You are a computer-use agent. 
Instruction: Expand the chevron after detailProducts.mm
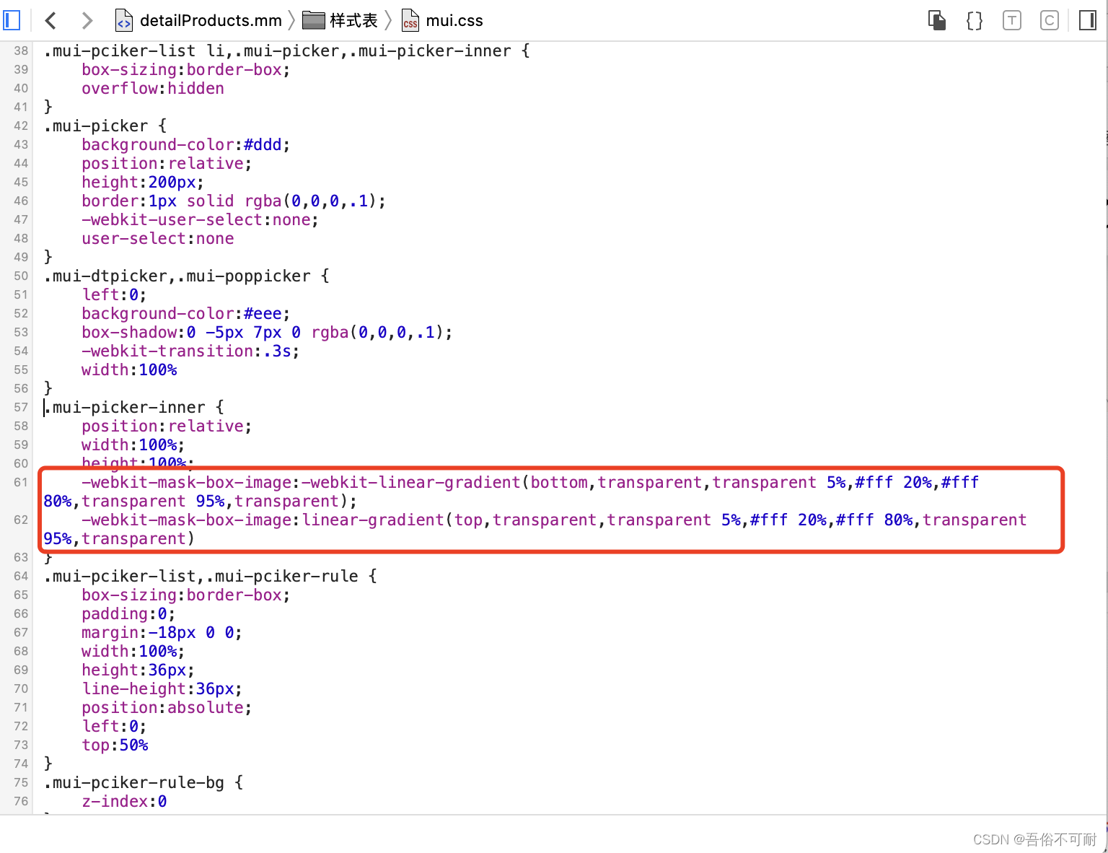(291, 20)
